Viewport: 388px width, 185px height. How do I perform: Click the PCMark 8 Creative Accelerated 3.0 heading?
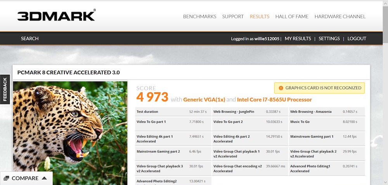(69, 73)
